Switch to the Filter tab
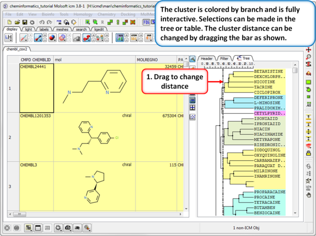 (224, 59)
